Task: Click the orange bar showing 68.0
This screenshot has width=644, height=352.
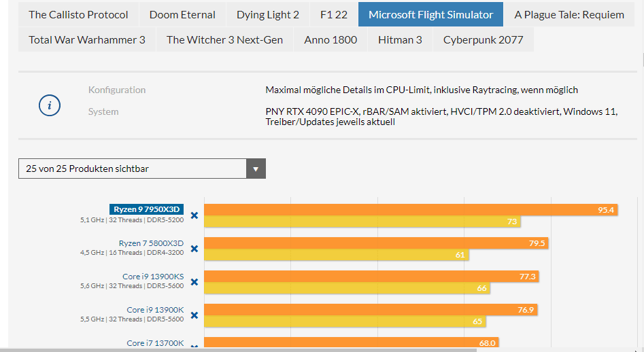Action: point(352,342)
